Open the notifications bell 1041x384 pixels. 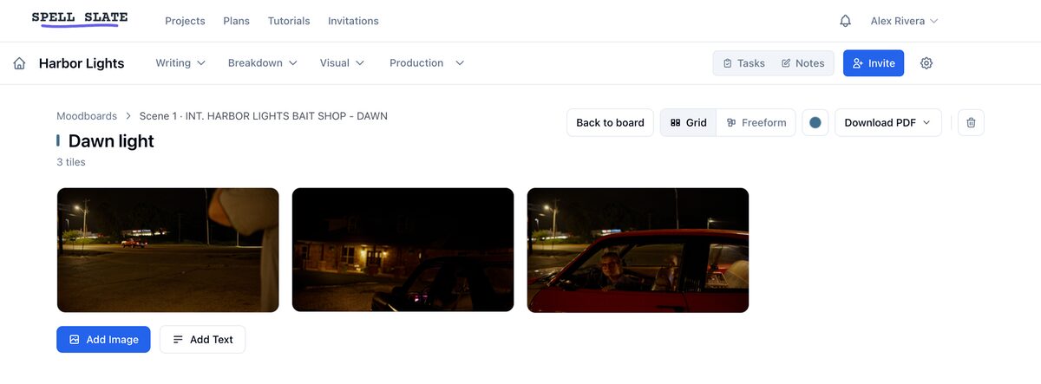point(845,21)
